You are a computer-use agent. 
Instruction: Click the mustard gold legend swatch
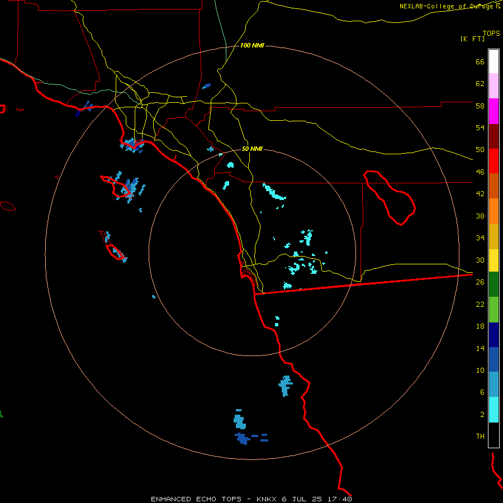[493, 237]
